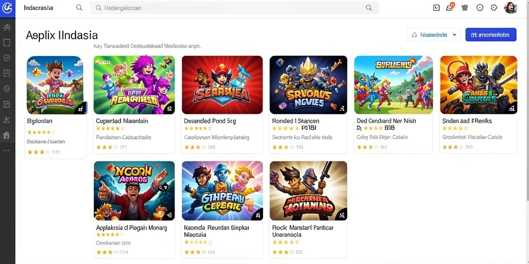Expand the Nmapedında dropdown
Viewport: 529px width, 264px height.
433,35
